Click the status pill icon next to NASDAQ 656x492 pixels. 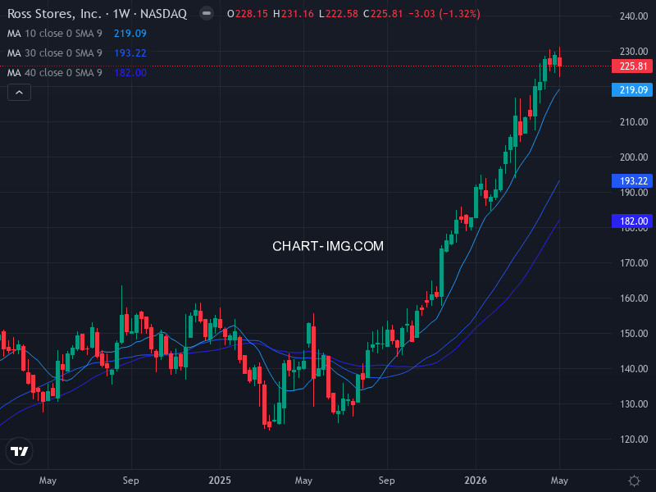[x=207, y=13]
